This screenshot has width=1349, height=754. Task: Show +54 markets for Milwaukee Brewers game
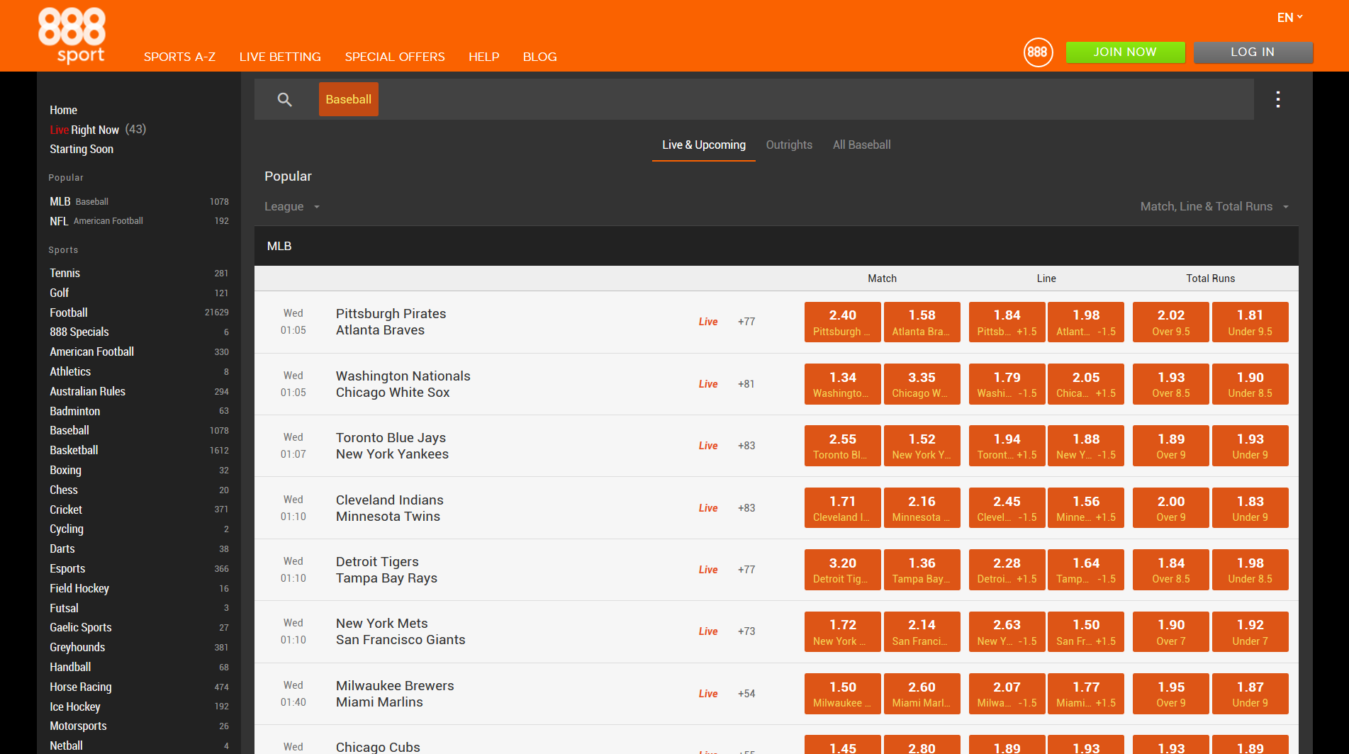(x=746, y=694)
